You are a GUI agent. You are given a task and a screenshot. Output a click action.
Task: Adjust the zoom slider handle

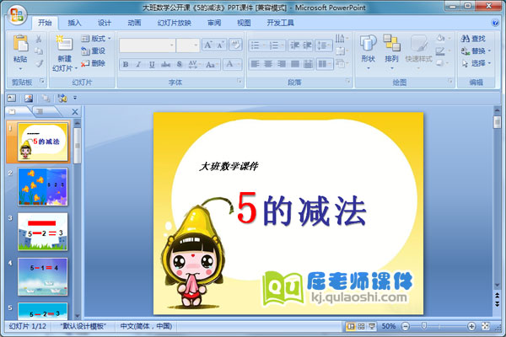click(x=424, y=326)
